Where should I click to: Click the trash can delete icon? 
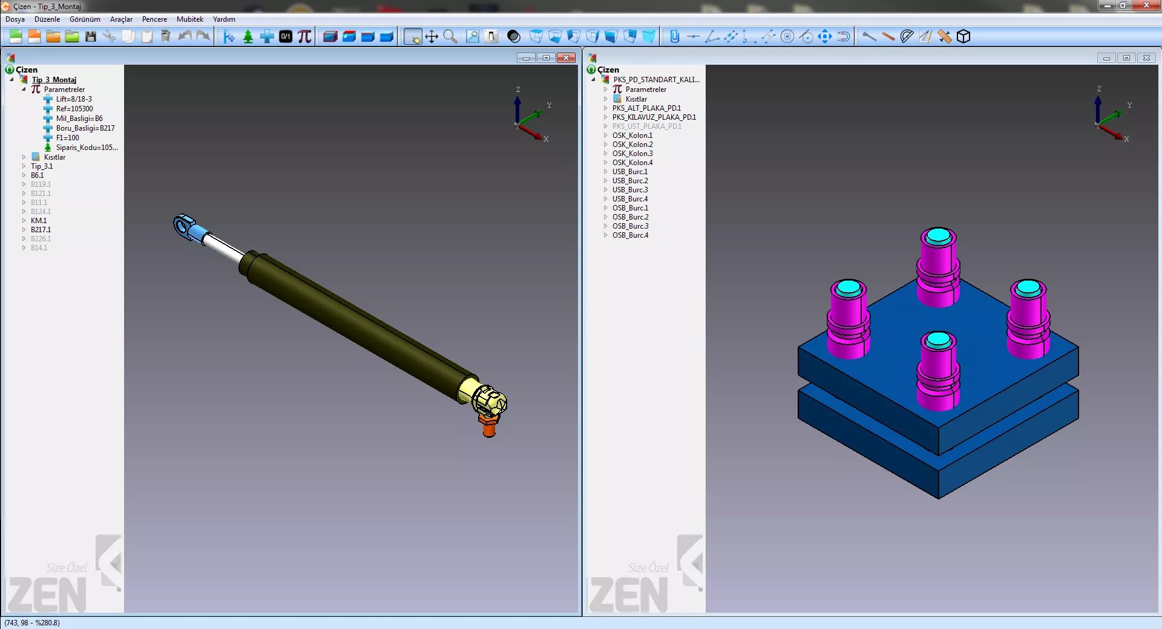point(165,36)
